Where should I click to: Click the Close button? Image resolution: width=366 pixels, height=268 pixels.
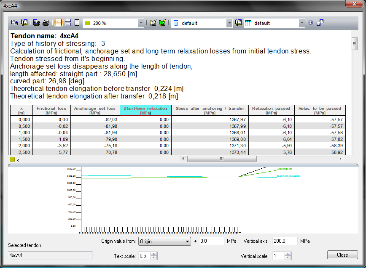pyautogui.click(x=342, y=255)
